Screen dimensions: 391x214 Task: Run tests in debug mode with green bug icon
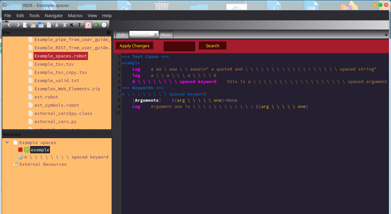96,25
